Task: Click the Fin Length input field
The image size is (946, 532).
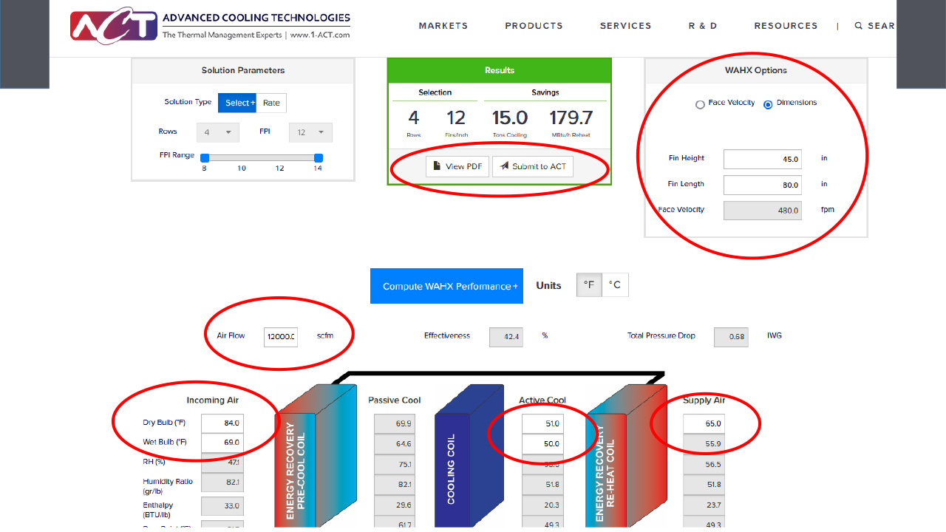Action: [763, 185]
